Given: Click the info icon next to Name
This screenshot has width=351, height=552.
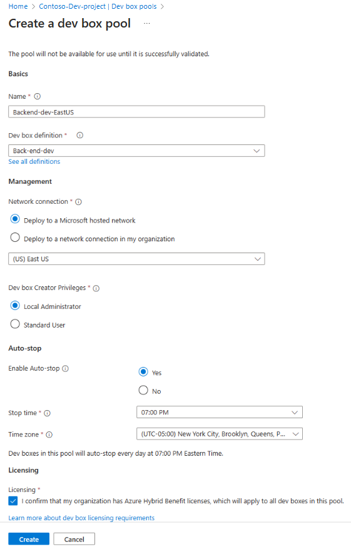Looking at the screenshot, I should (x=38, y=96).
